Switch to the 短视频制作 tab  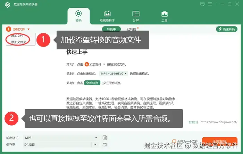click(107, 16)
